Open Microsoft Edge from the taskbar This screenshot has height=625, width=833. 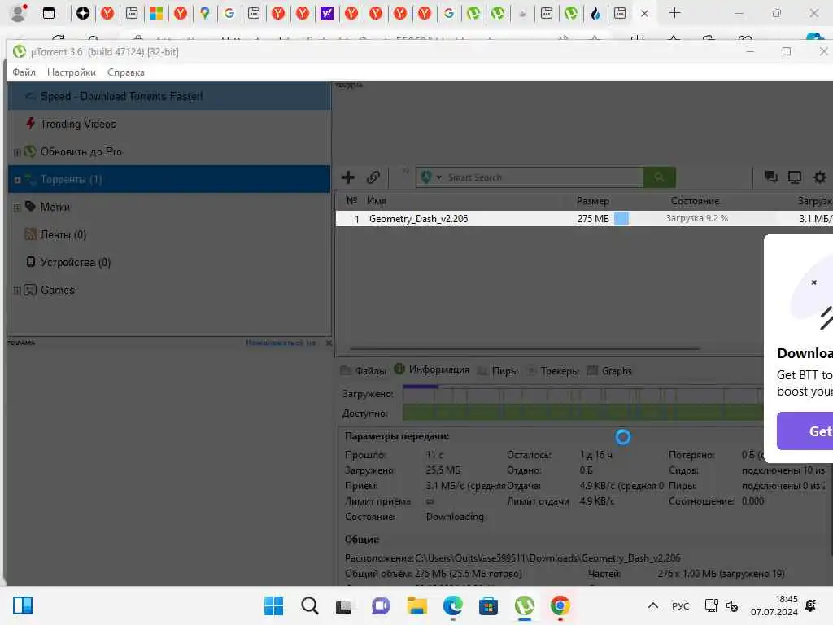[x=452, y=605]
